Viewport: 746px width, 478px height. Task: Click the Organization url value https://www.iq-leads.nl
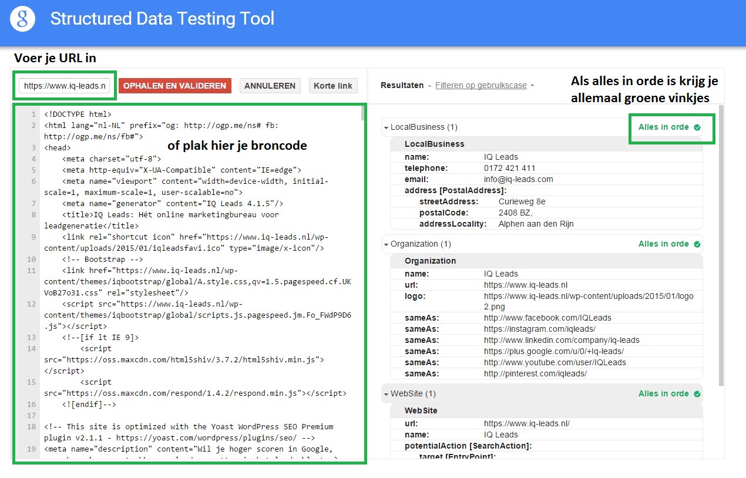click(x=526, y=285)
